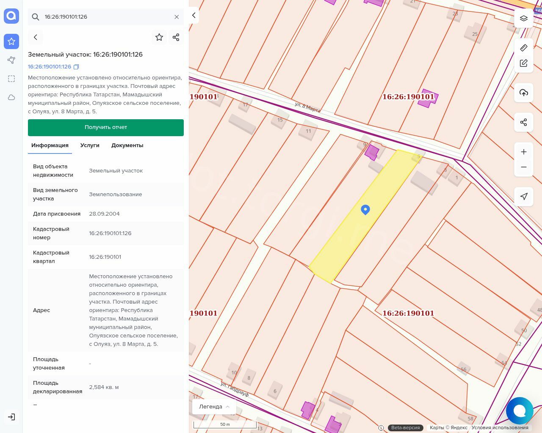Screen dimensions: 542x433
Task: Collapse the side information panel
Action: (194, 15)
